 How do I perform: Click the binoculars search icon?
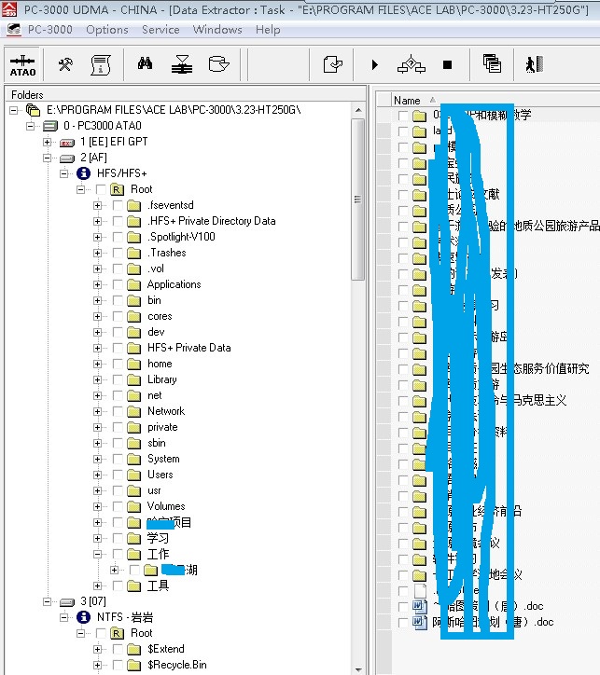[145, 65]
